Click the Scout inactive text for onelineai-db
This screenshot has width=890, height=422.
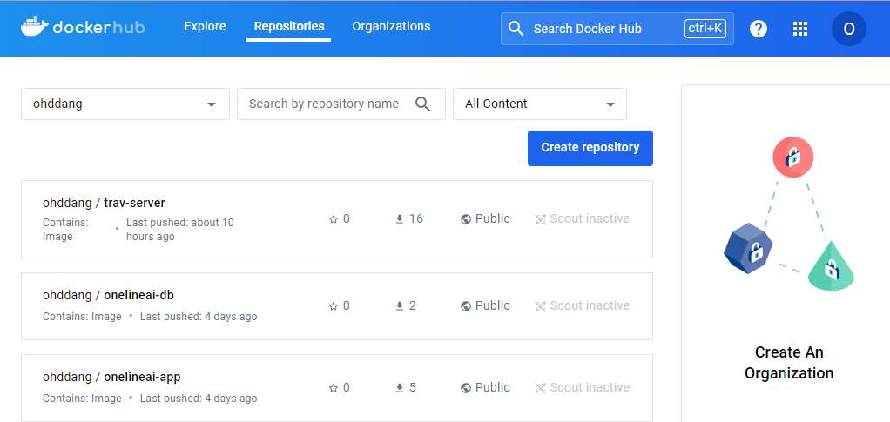click(x=590, y=305)
